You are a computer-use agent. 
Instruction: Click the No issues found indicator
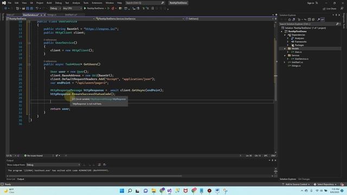click(x=34, y=155)
